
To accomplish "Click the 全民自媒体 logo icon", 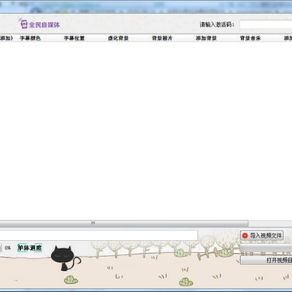I will click(x=23, y=24).
